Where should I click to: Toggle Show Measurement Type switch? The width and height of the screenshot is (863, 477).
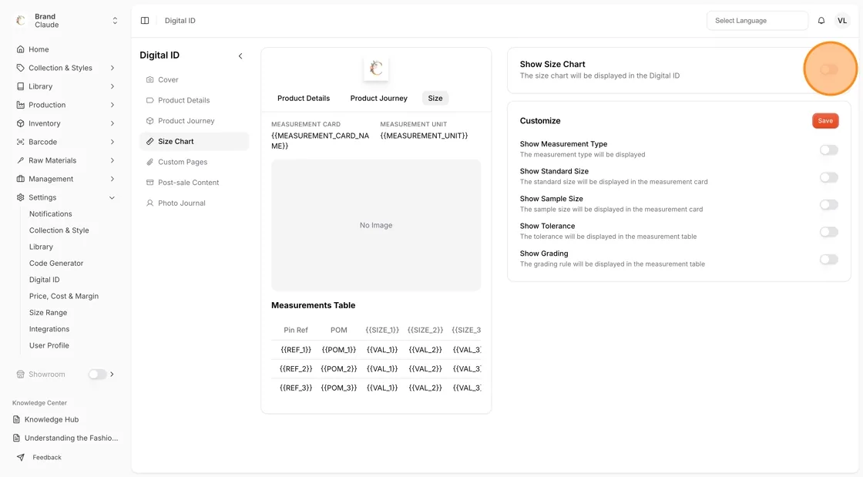(x=829, y=149)
